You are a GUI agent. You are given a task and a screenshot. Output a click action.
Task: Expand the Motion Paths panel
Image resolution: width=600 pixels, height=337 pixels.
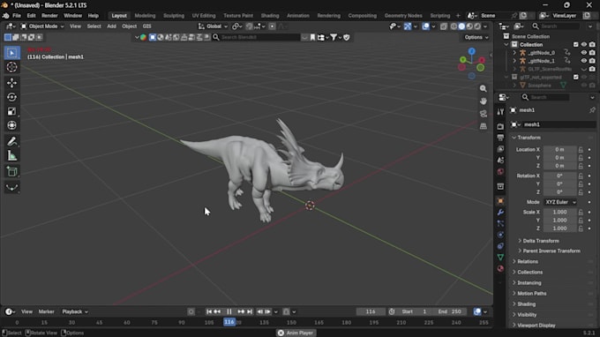[531, 294]
